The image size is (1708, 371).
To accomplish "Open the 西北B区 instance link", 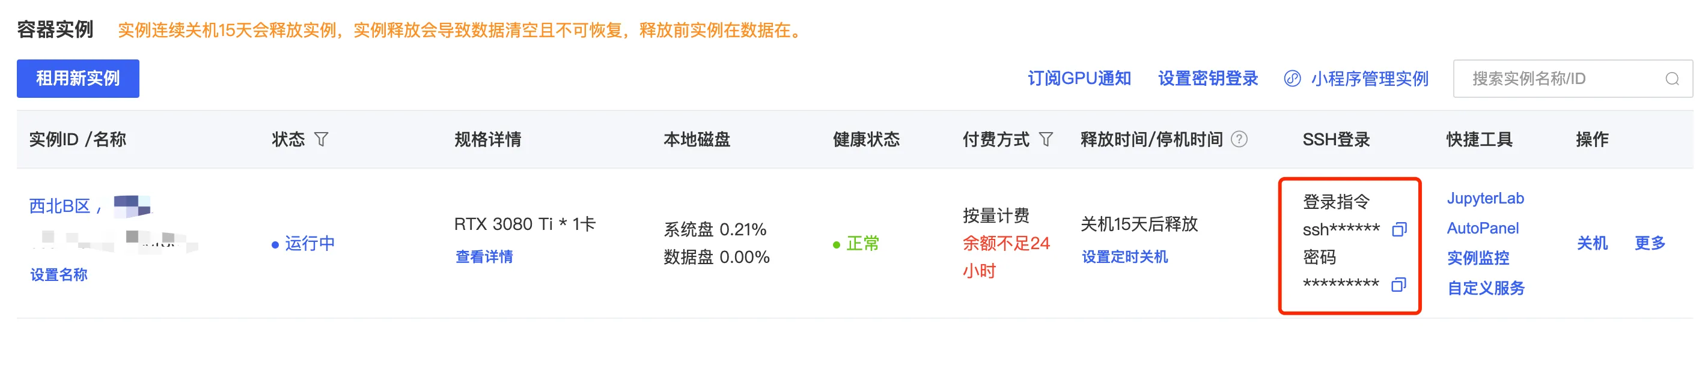I will (59, 206).
